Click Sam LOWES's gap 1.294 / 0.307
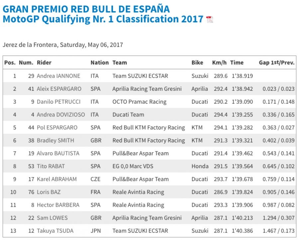The image size is (299, 240). point(278,218)
